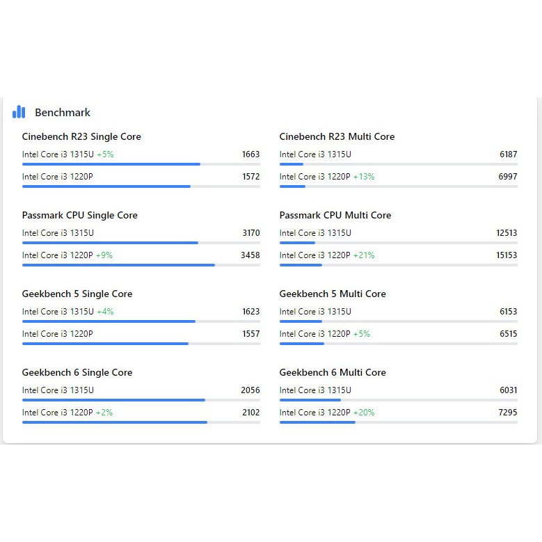The image size is (542, 542).
Task: Click the Geekbench 6 Multi Core heading
Action: [333, 372]
